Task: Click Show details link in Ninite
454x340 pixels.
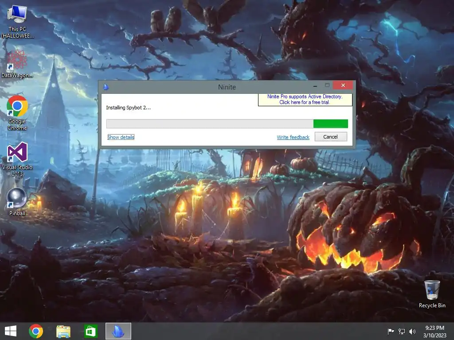Action: tap(121, 137)
